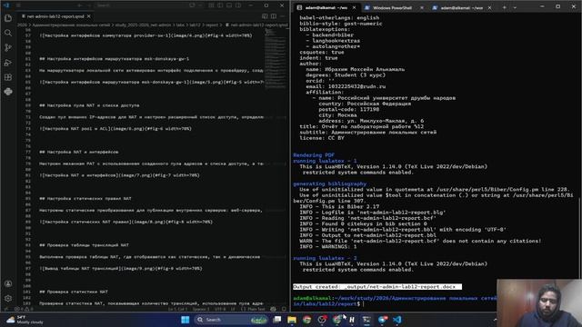This screenshot has height=327, width=582.
Task: Close the net-admin-lab12-report.qmd tab
Action: click(89, 16)
